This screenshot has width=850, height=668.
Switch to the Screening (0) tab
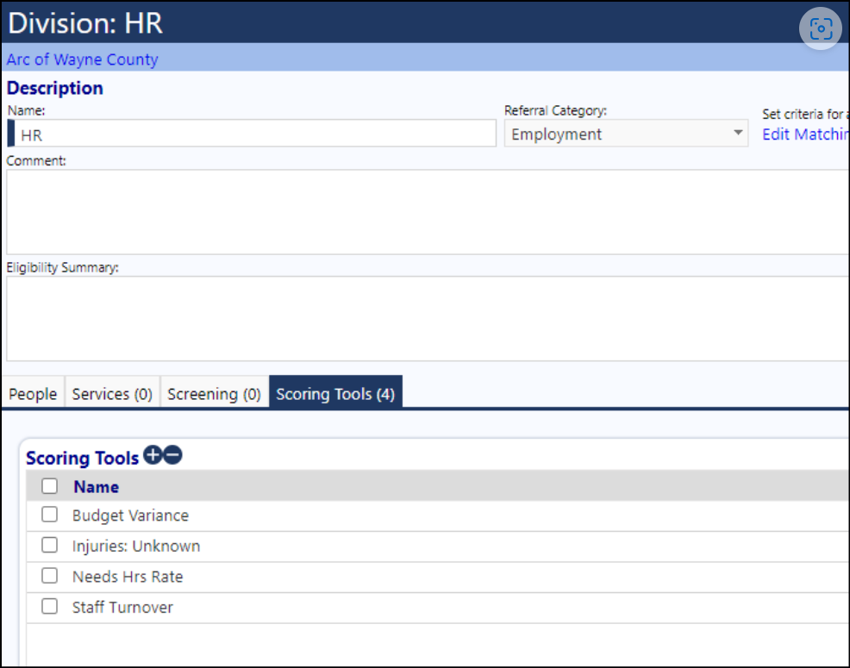pos(214,393)
